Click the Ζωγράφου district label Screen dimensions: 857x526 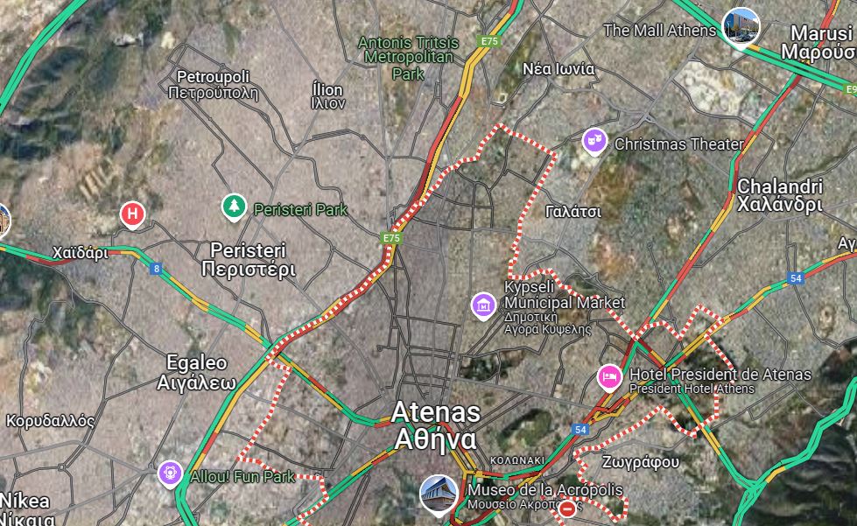641,462
